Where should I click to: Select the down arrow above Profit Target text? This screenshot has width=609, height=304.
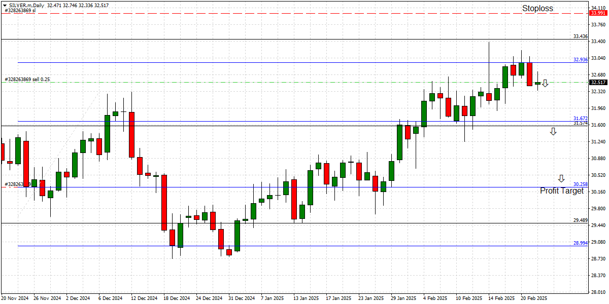point(561,178)
